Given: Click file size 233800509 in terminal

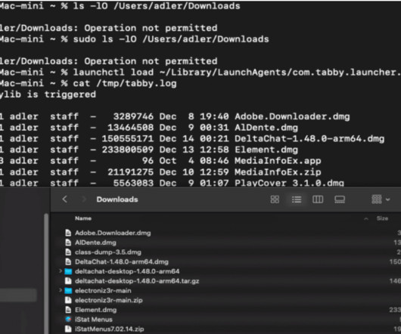Looking at the screenshot, I should pyautogui.click(x=128, y=150).
